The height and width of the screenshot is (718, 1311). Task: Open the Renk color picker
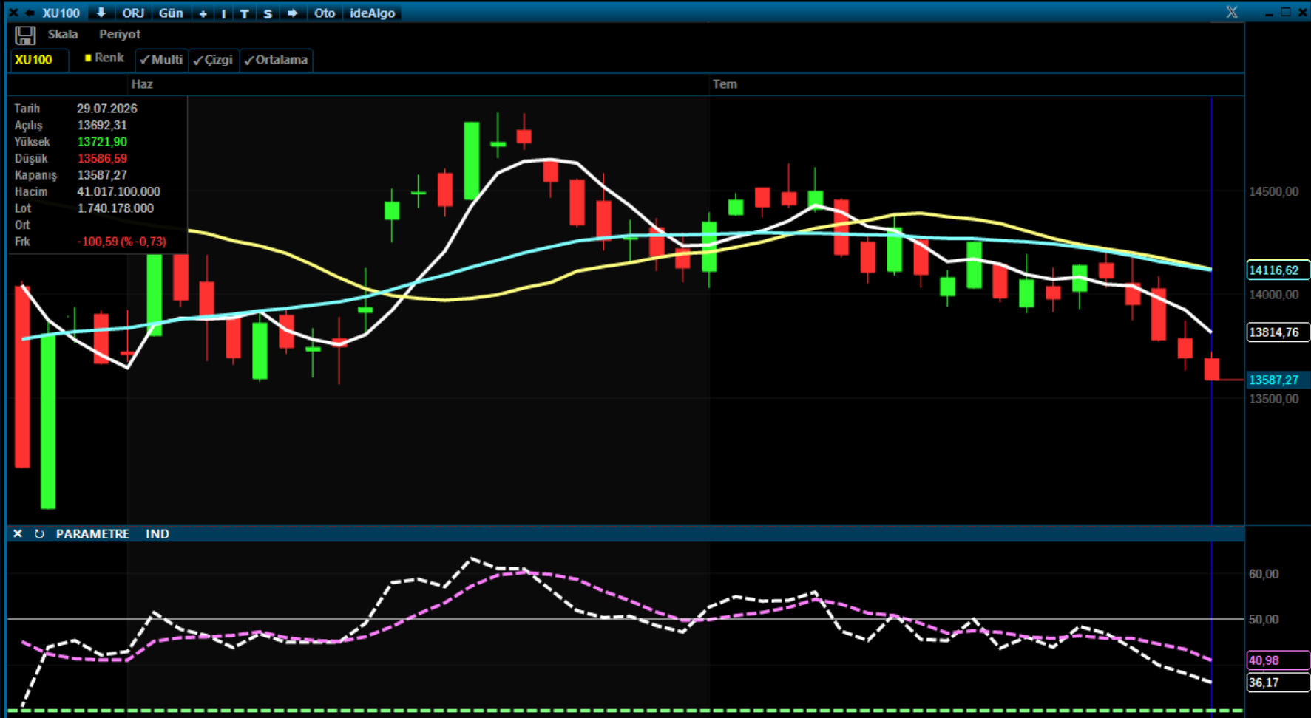[x=104, y=58]
